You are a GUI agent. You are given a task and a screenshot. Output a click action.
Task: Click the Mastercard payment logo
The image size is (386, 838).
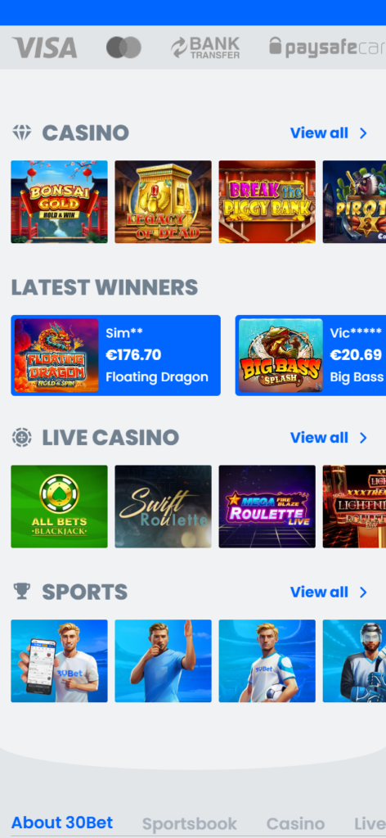[x=123, y=47]
